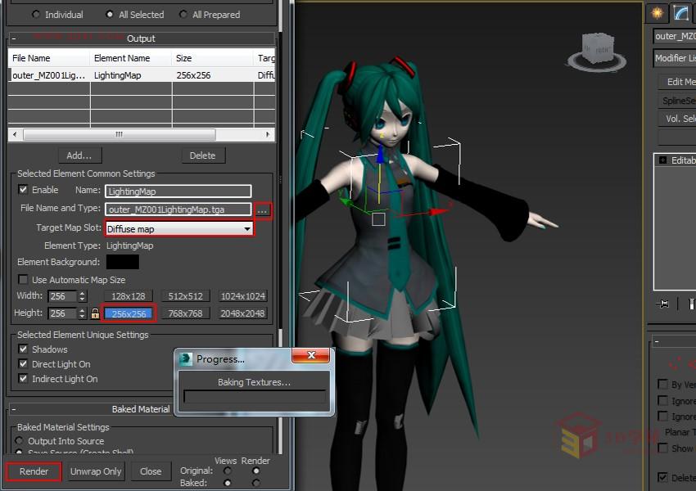Select Original Views radio button

coord(228,471)
